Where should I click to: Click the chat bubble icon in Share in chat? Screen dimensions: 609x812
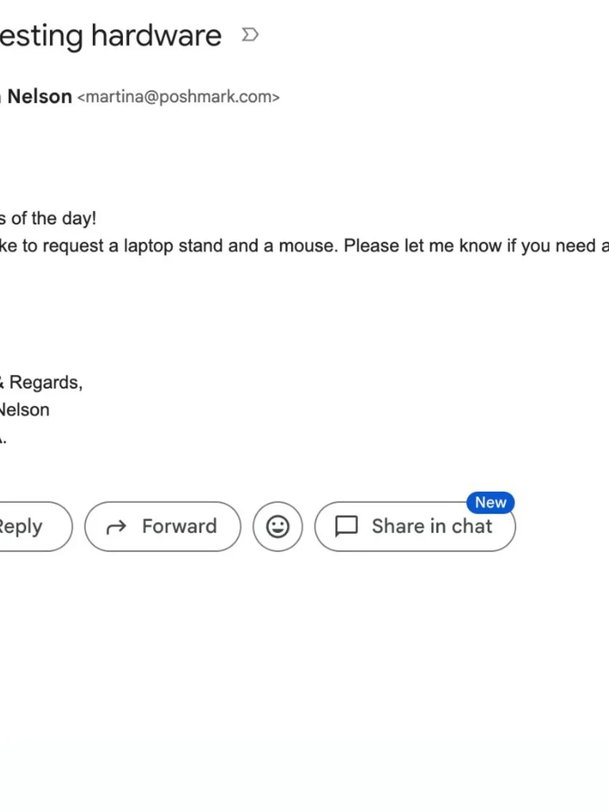point(347,526)
